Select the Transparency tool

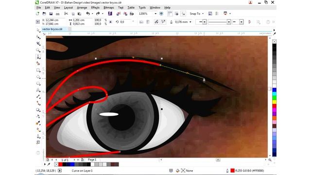coord(38,116)
